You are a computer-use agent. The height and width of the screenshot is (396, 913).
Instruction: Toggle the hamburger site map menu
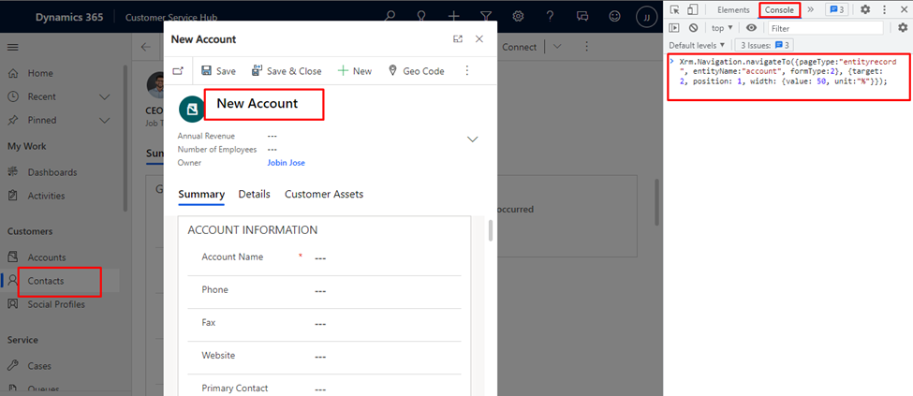(x=13, y=47)
